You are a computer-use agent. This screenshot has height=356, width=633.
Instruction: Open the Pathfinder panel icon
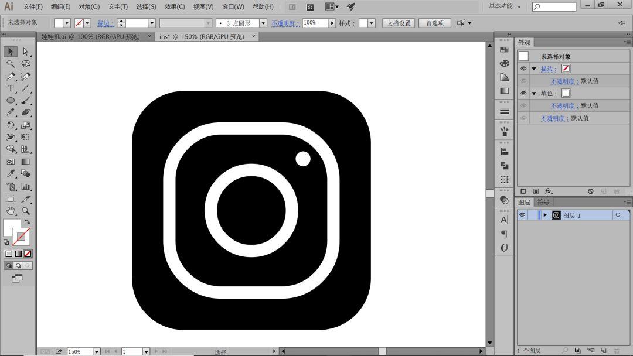point(504,165)
